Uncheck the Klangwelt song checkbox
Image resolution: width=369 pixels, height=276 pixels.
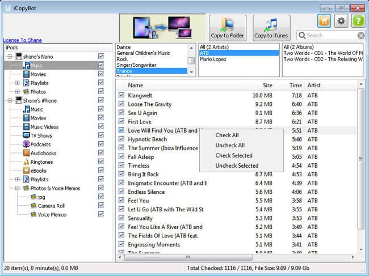121,95
